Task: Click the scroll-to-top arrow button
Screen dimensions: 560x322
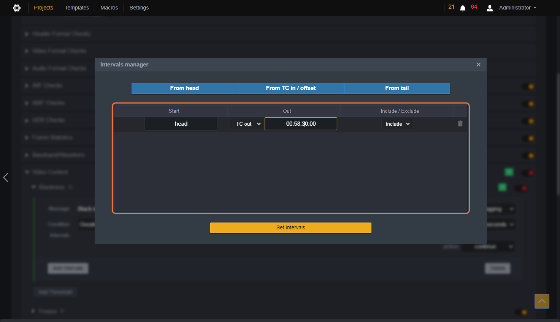Action: (x=542, y=301)
